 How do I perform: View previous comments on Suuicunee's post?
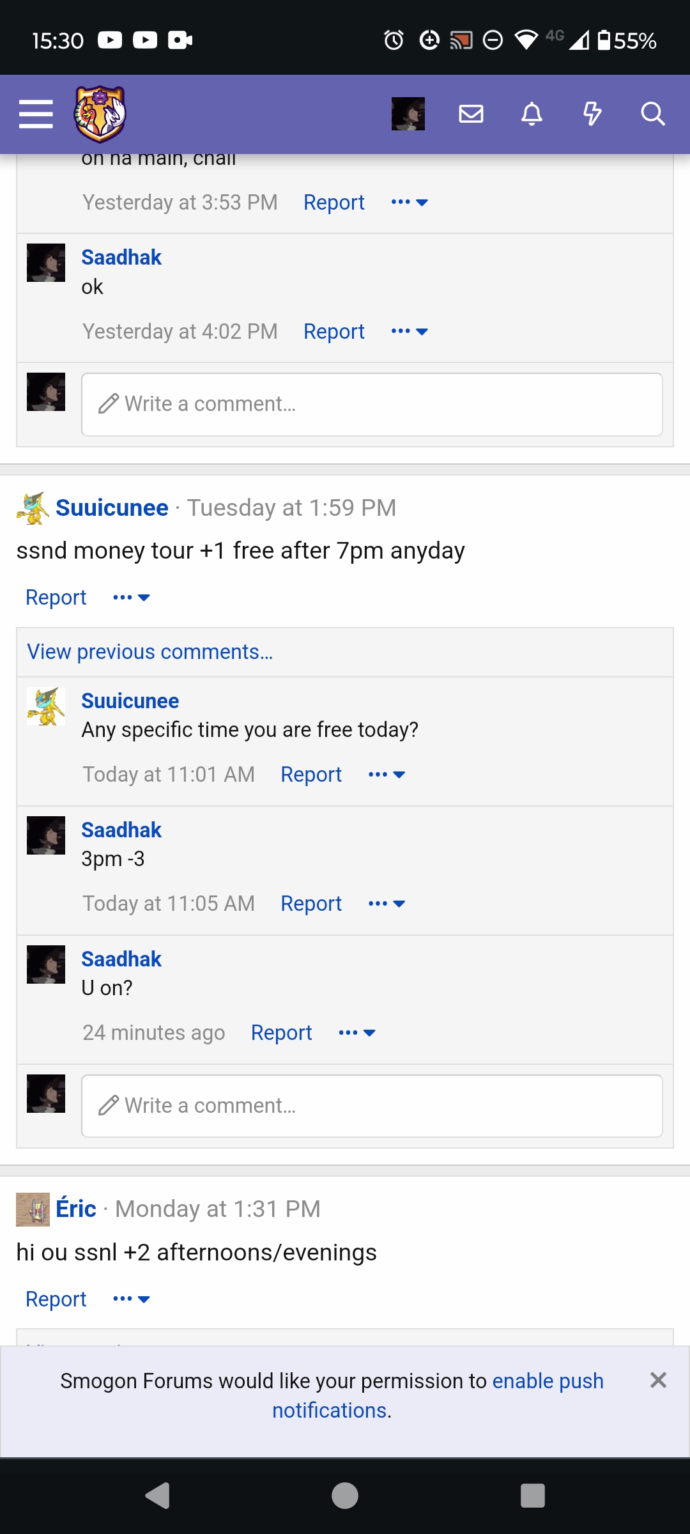150,652
